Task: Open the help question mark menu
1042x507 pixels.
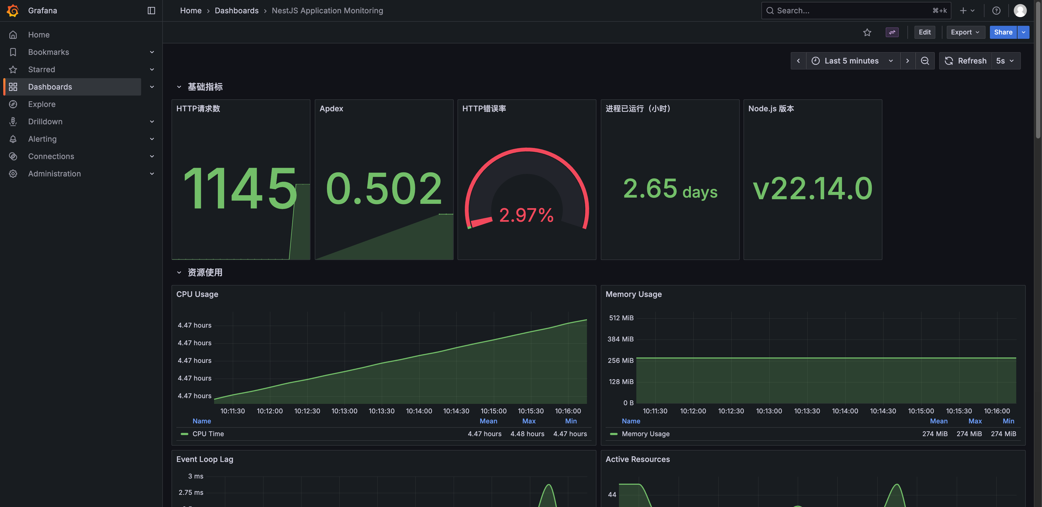Action: coord(996,11)
